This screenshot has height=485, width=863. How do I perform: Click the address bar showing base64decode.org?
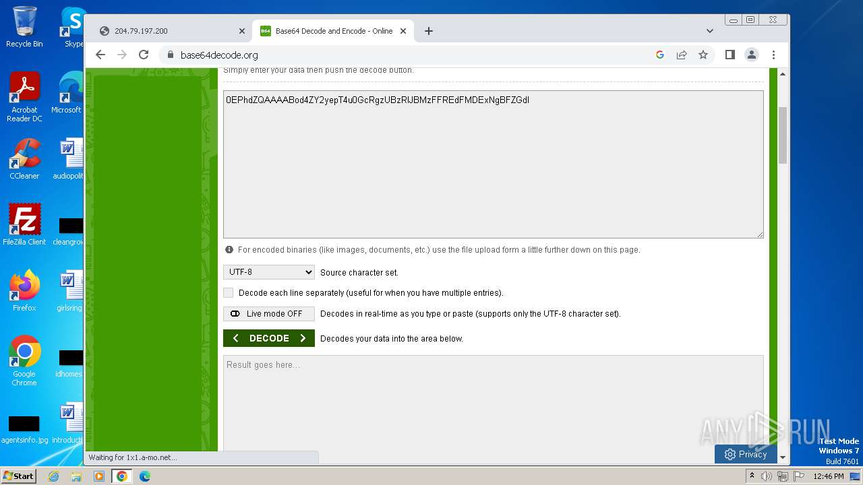point(405,55)
